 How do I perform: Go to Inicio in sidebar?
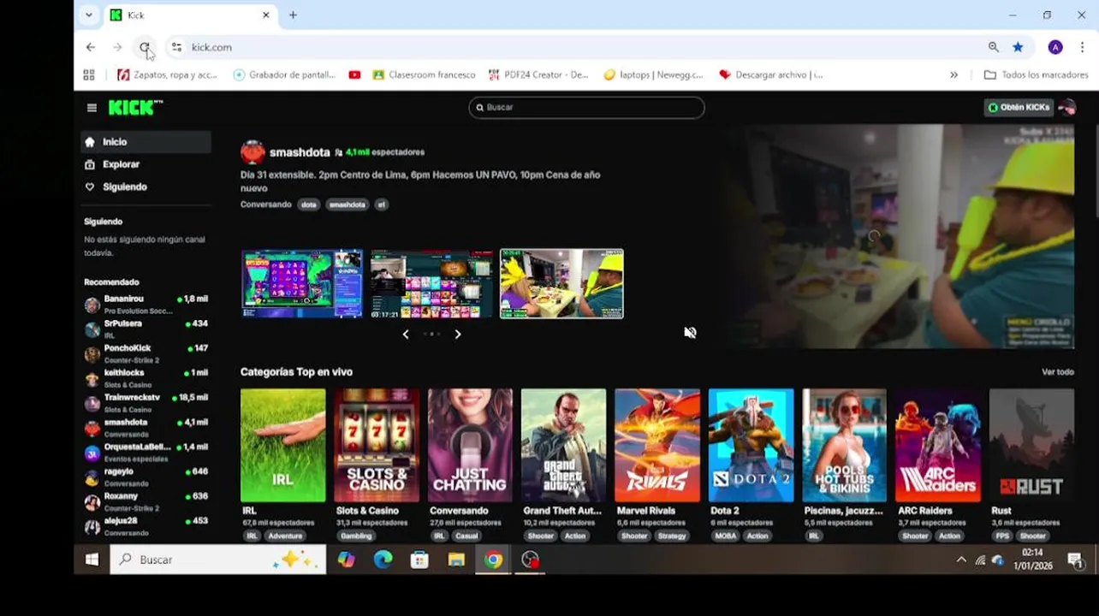click(146, 142)
